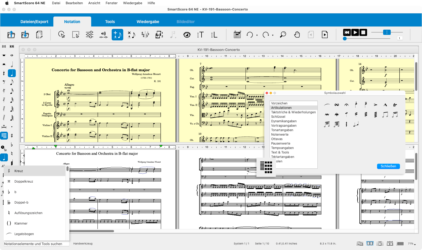Toggle the side-by-side page view button
Viewport: 422px width, 250px height.
click(370, 243)
